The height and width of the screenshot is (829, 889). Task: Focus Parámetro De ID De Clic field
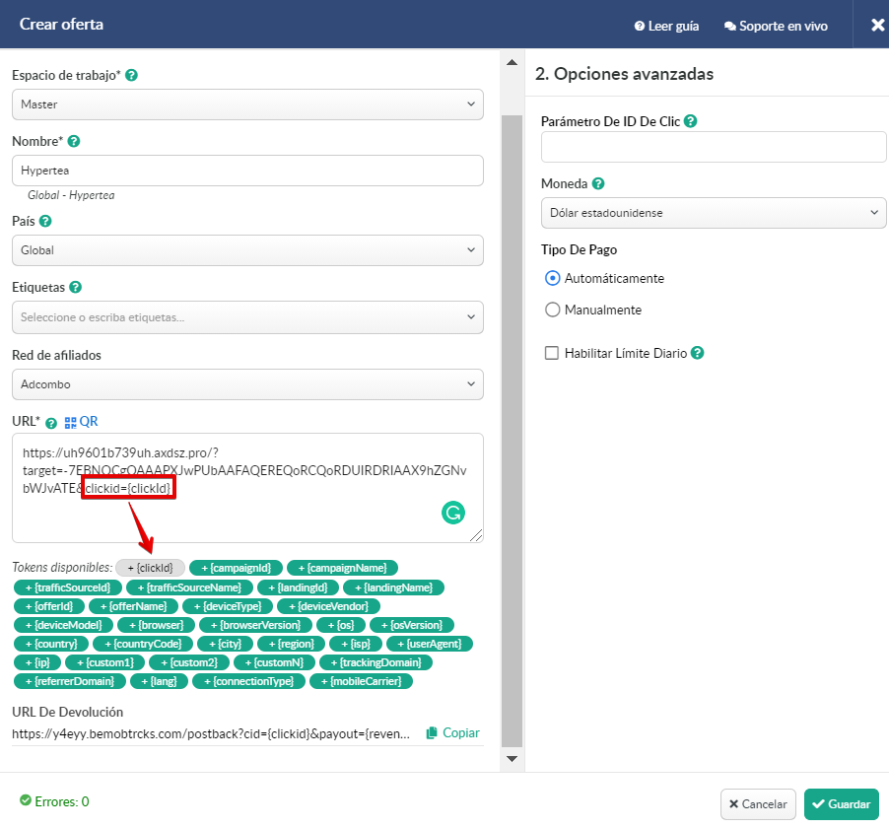[714, 147]
